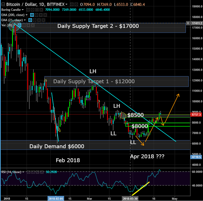The height and width of the screenshot is (201, 203).
Task: Select the 'Feb 2018' text annotation
Action: (x=68, y=160)
